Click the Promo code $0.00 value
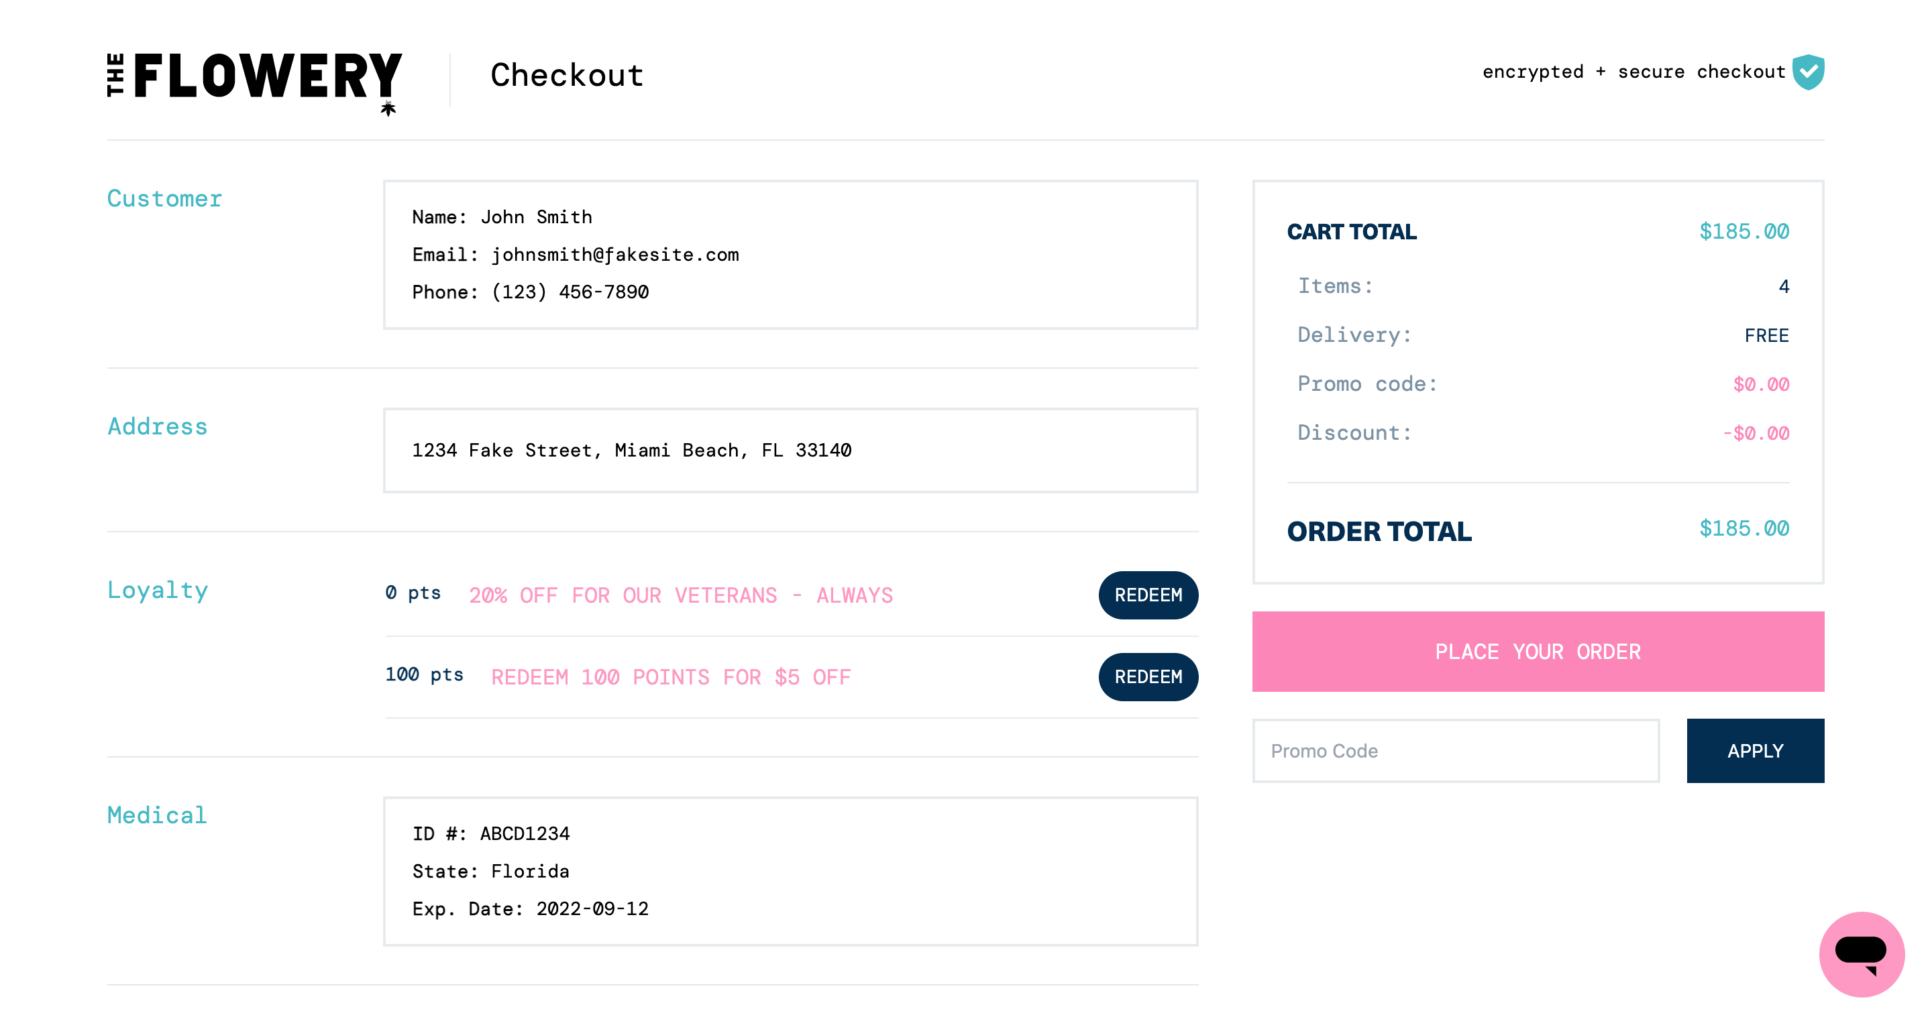Image resolution: width=1932 pixels, height=1019 pixels. tap(1761, 384)
